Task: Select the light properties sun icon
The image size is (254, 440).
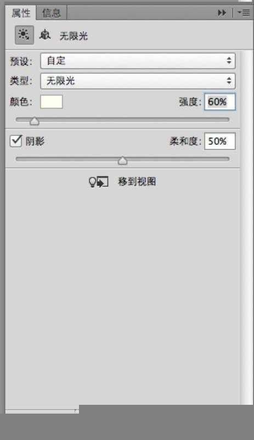Action: (24, 35)
